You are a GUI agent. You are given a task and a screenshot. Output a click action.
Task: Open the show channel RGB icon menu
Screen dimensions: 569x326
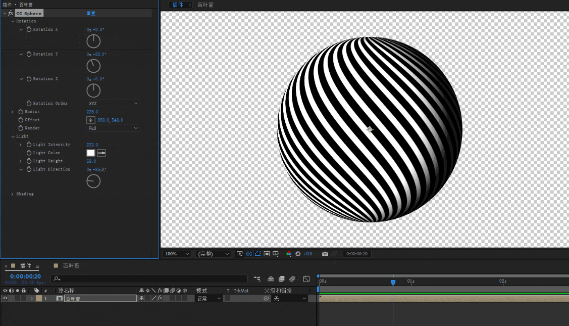click(x=289, y=254)
